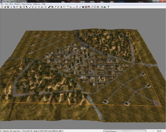Open the Window menu
166x132 pixels.
tap(17, 4)
